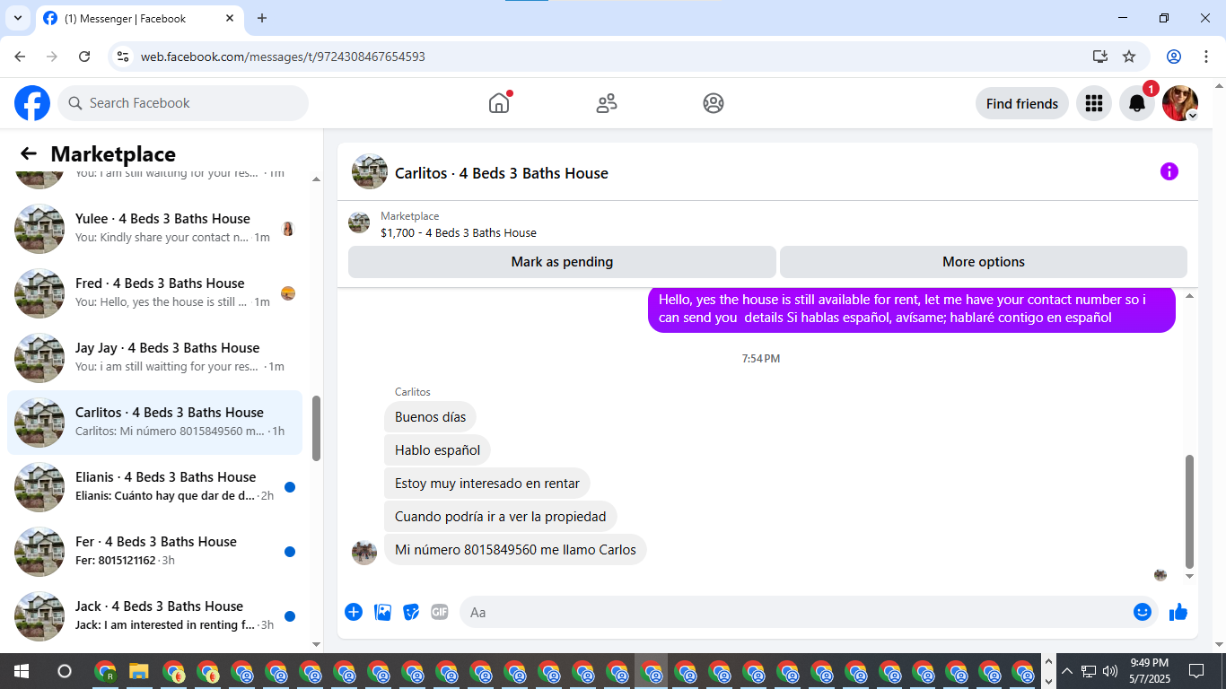1226x689 pixels.
Task: Click the unread dot on the Jack row
Action: tap(290, 616)
